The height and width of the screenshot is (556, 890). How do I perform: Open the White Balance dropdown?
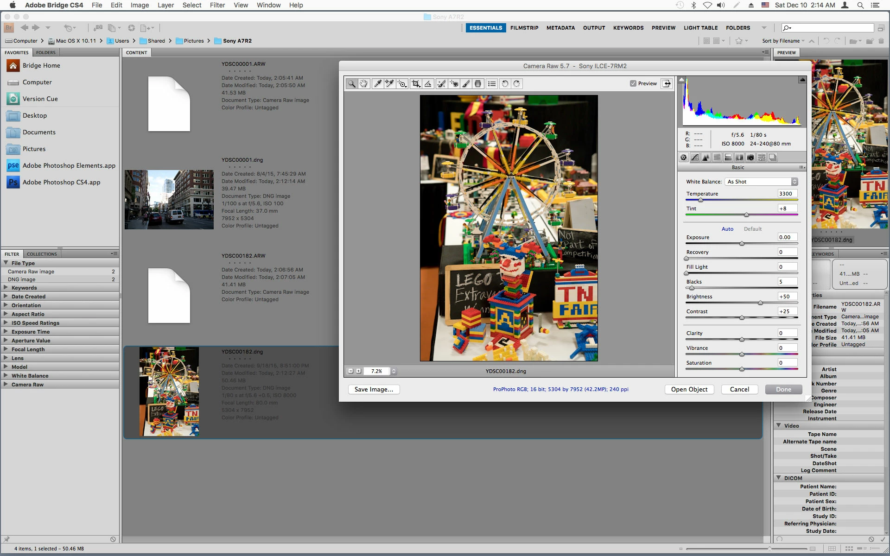coord(761,182)
